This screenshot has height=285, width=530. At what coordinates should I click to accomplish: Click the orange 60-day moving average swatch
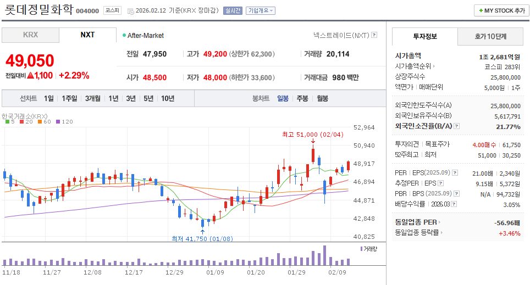[40, 121]
